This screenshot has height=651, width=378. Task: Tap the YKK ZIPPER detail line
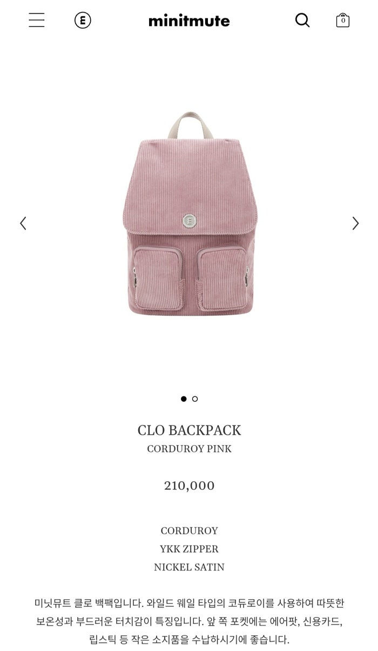click(x=189, y=549)
